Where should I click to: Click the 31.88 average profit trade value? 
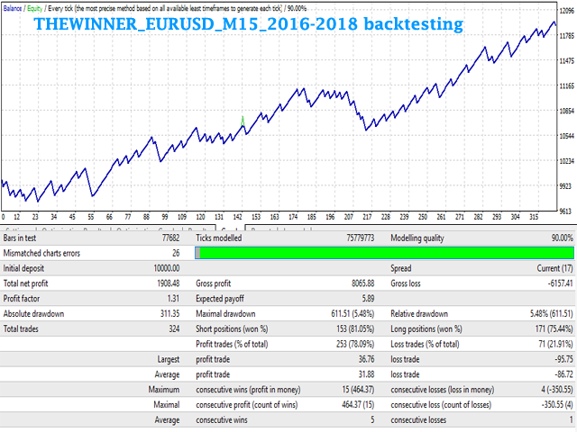(367, 374)
